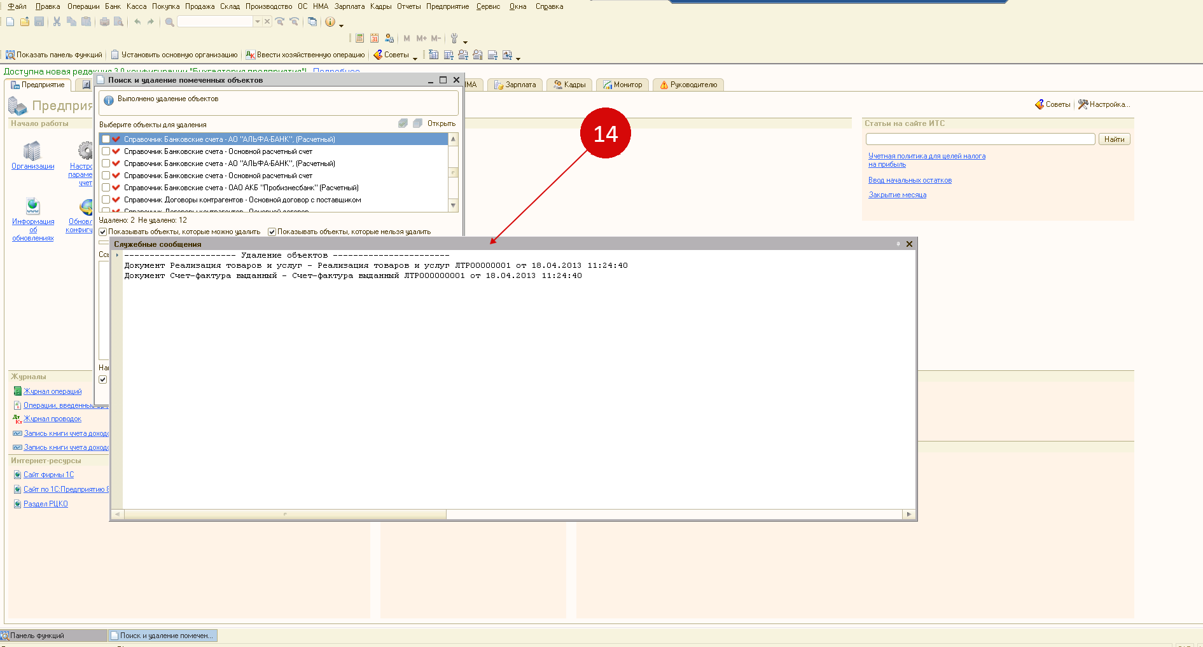Open the Операции menu

click(83, 6)
